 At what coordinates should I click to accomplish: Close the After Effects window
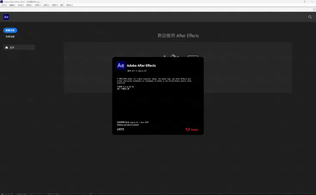[312, 2]
